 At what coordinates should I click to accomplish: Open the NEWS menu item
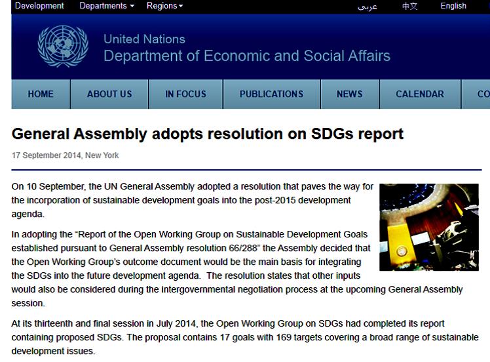349,94
